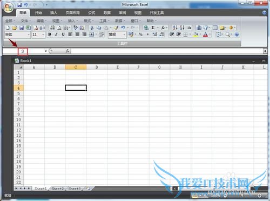
Task: Increase decimal places with the toolbar icon
Action: [x=155, y=34]
